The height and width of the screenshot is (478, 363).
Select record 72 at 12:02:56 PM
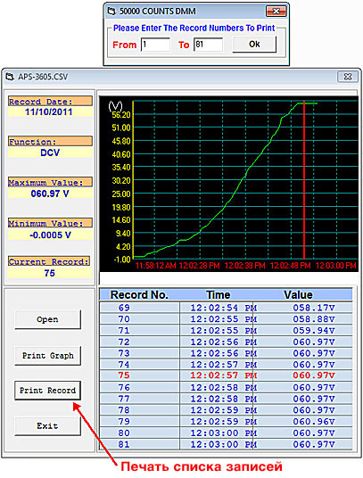click(x=226, y=342)
